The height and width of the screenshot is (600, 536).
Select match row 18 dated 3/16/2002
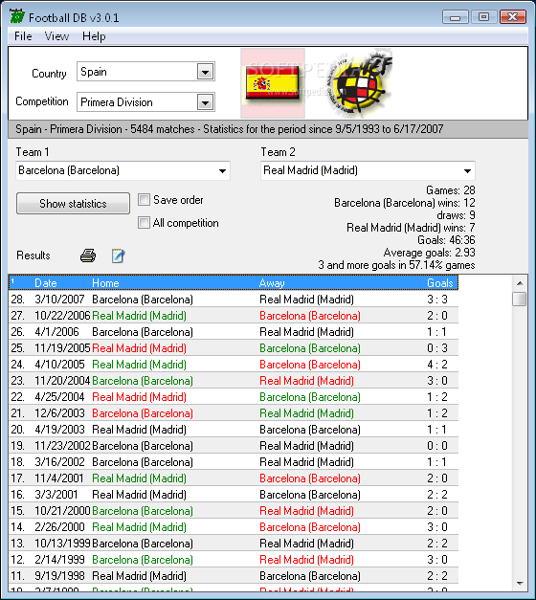click(x=234, y=462)
